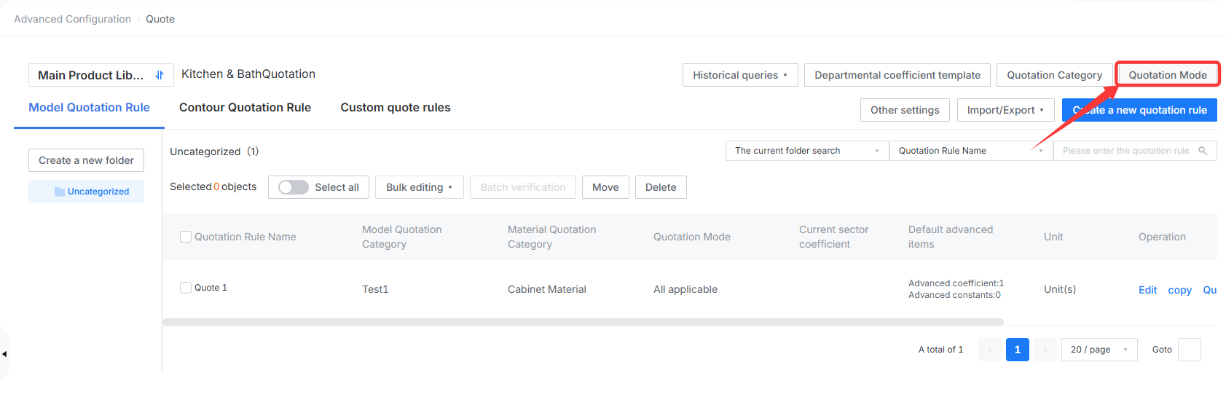Switch to Model Quotation Rule tab

point(89,107)
